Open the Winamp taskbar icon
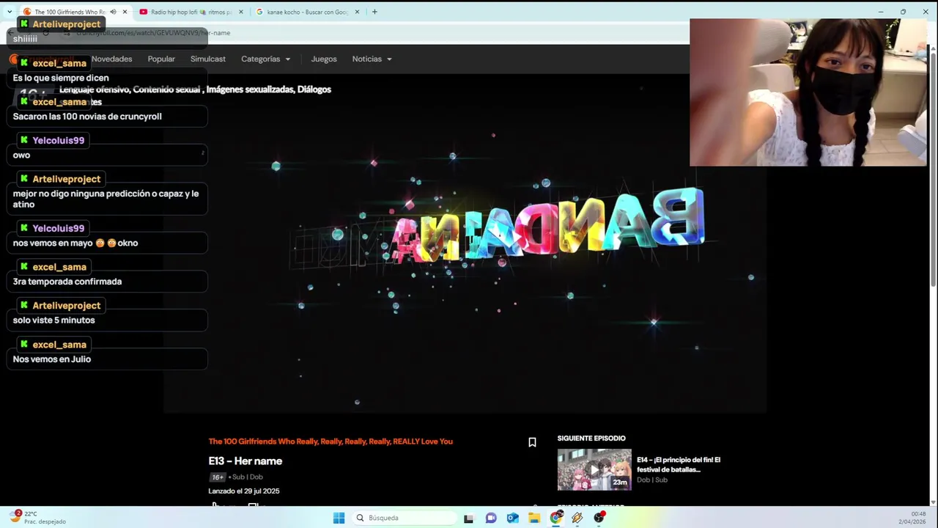Image resolution: width=938 pixels, height=528 pixels. tap(577, 518)
